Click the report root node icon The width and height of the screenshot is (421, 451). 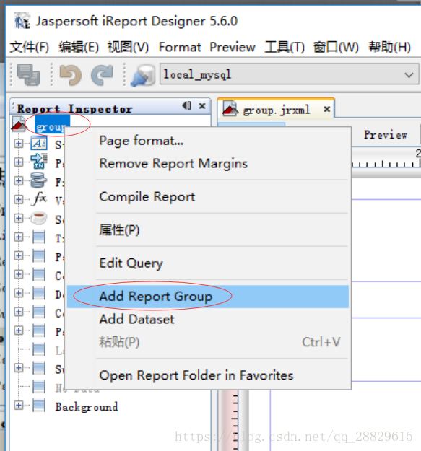19,124
